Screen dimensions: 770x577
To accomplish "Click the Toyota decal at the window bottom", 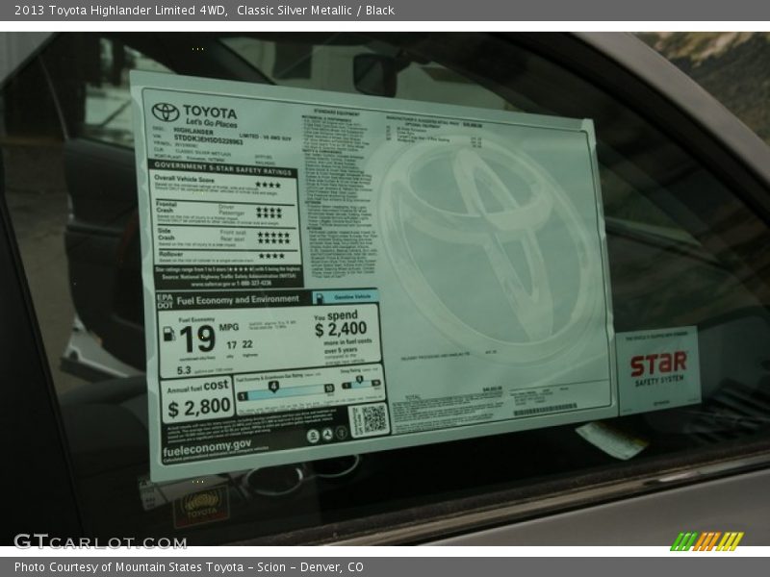I will 201,505.
